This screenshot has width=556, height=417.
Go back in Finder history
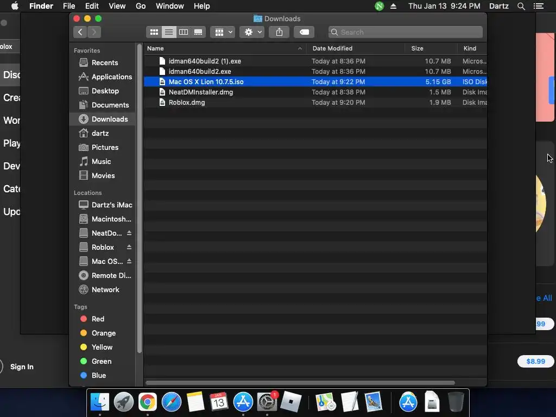(x=80, y=32)
